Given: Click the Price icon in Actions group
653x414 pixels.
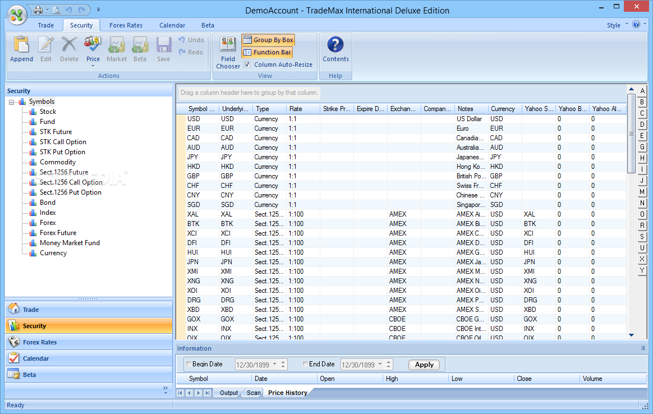Looking at the screenshot, I should click(x=93, y=45).
